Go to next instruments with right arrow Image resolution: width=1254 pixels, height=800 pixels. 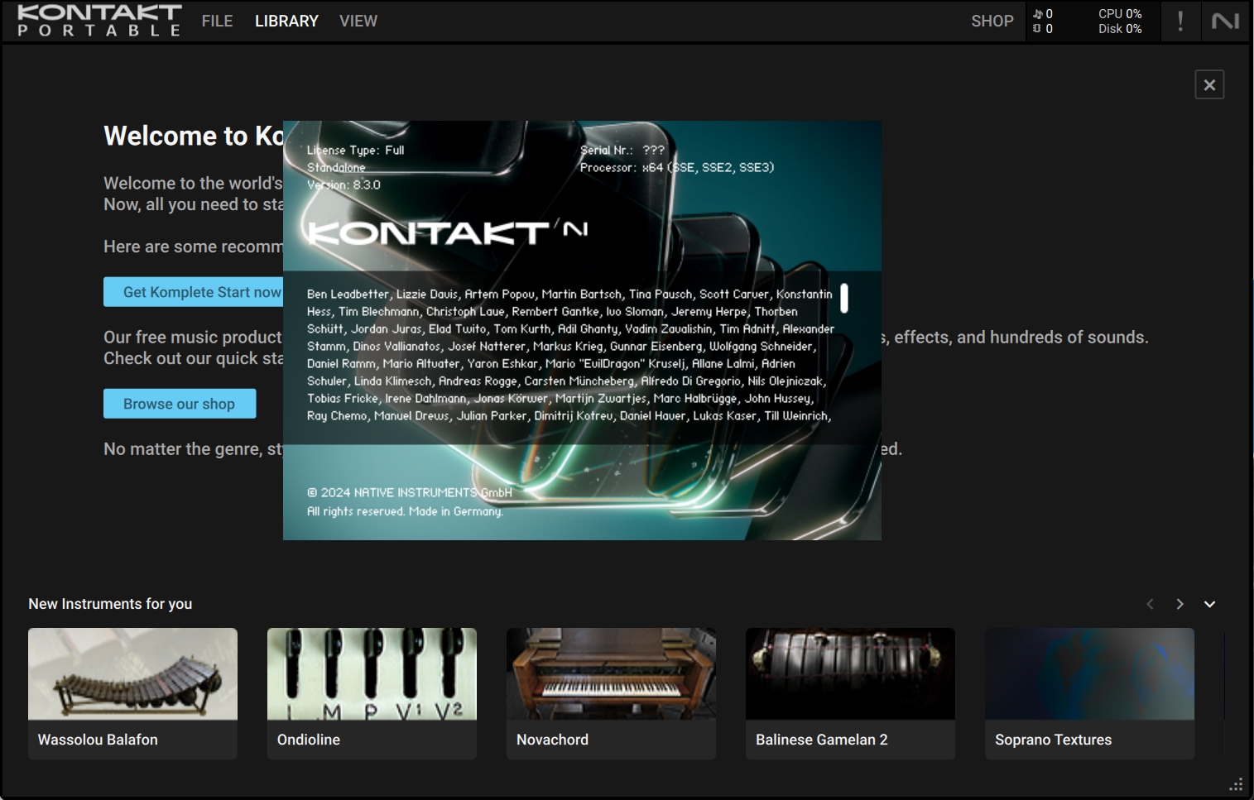tap(1180, 604)
